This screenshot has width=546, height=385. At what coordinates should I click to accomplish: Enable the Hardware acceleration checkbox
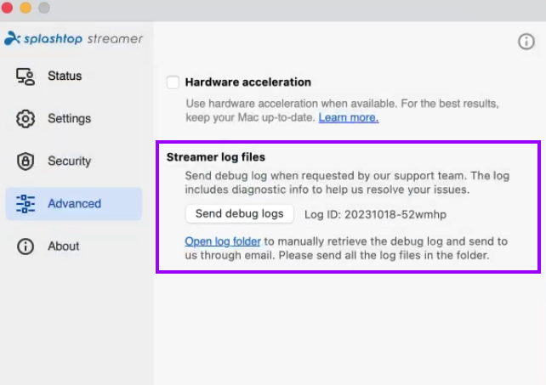point(173,82)
